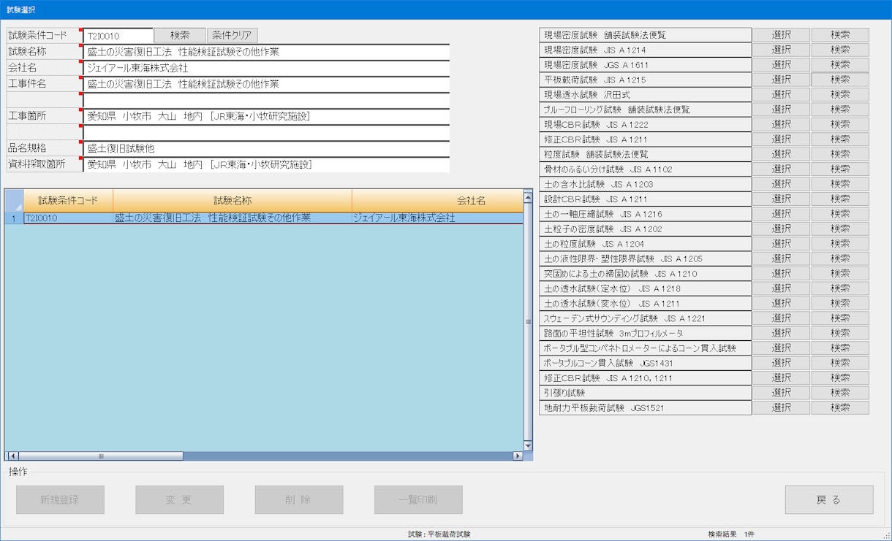Screen dimensions: 892x541
Task: Click 検索 for 土の透水試験(定水位)
Action: [x=840, y=288]
